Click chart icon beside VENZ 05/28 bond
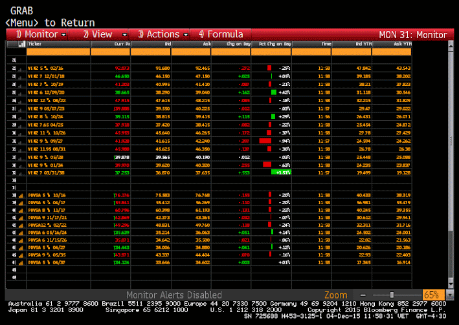Image resolution: width=459 pixels, height=325 pixels. click(21, 158)
